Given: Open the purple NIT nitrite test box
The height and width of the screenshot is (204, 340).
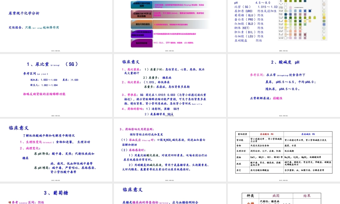Looking at the screenshot, I should tap(142, 34).
